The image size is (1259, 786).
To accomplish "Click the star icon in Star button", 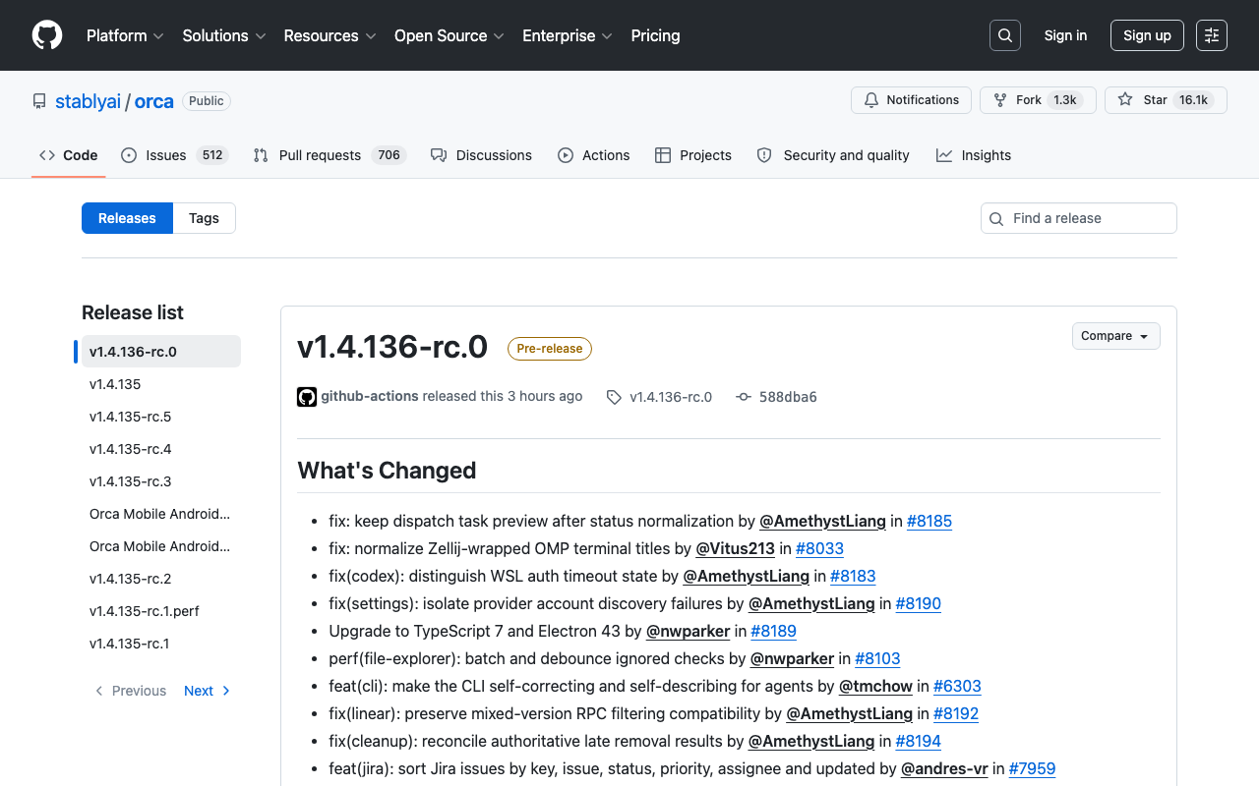I will coord(1125,100).
